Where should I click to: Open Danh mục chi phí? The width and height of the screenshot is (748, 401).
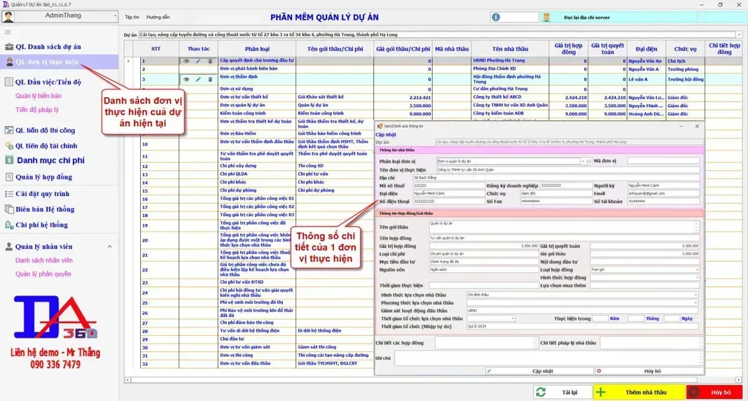click(50, 161)
